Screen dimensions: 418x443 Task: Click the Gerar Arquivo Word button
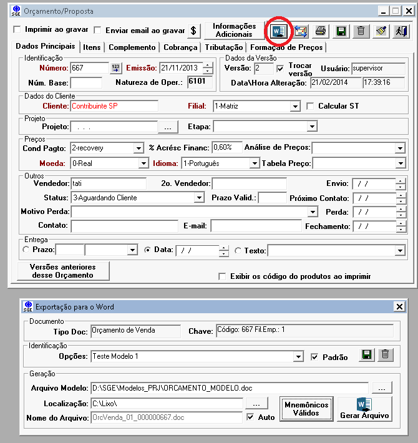tap(364, 409)
